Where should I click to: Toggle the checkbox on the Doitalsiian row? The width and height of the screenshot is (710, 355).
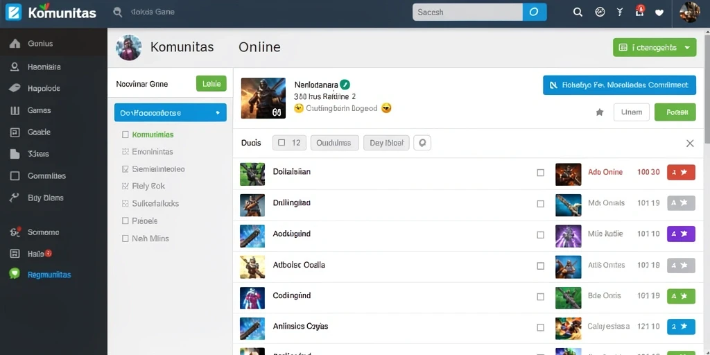point(540,173)
